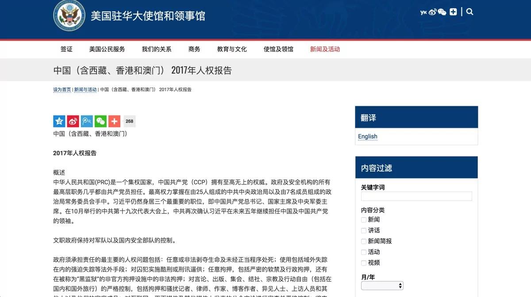531x297 pixels.
Task: Share via the blue QZone star icon
Action: click(x=59, y=121)
